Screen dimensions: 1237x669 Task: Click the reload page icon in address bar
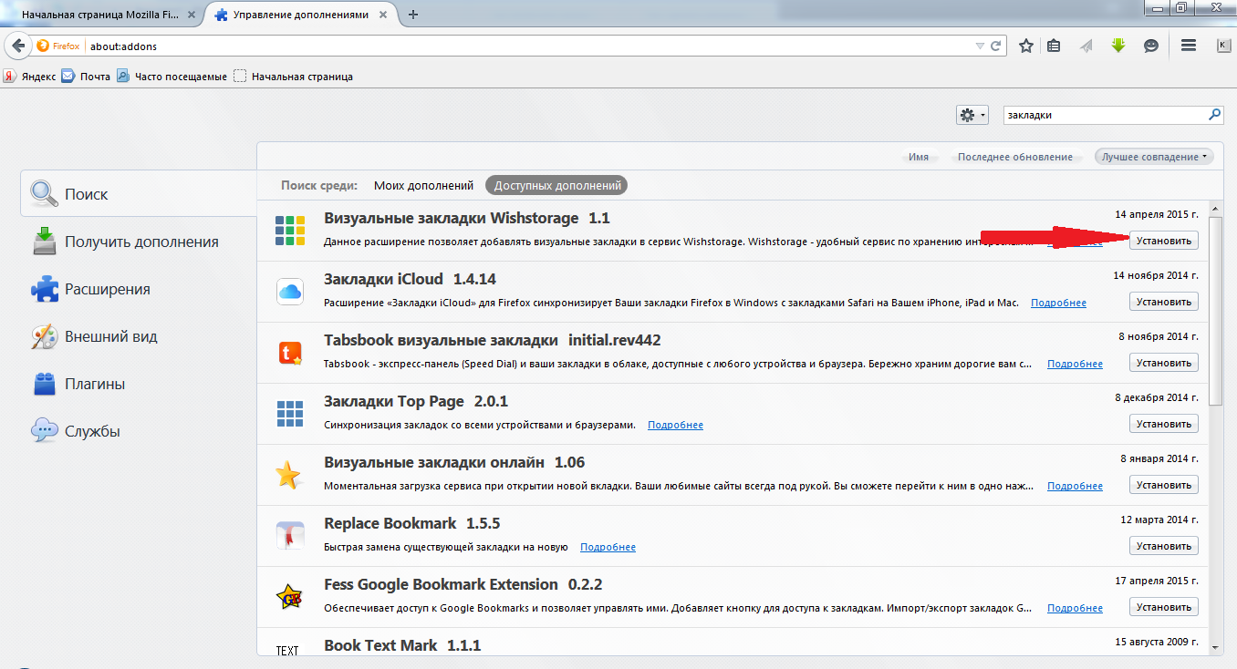coord(997,46)
